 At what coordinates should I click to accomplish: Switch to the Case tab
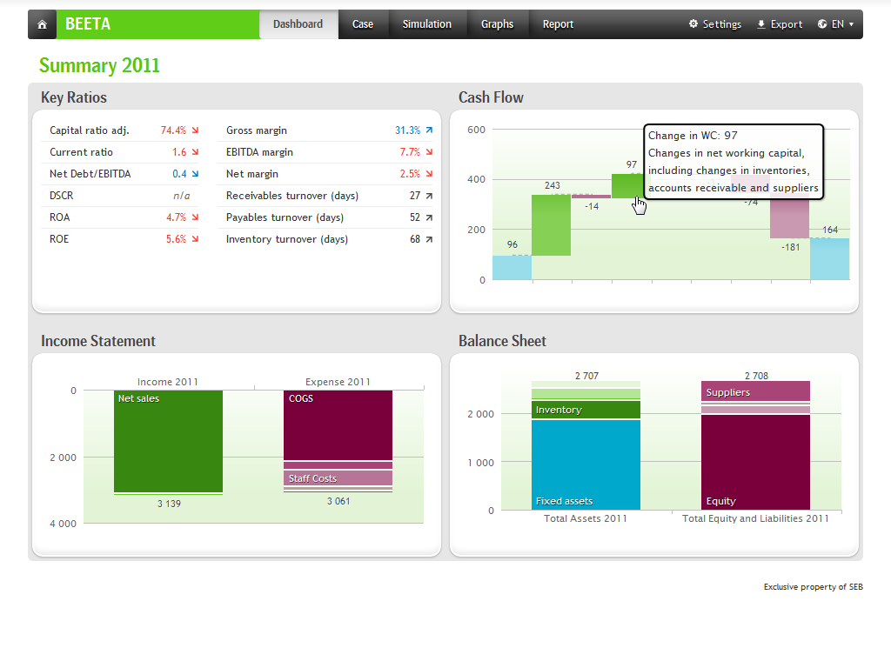click(x=363, y=24)
